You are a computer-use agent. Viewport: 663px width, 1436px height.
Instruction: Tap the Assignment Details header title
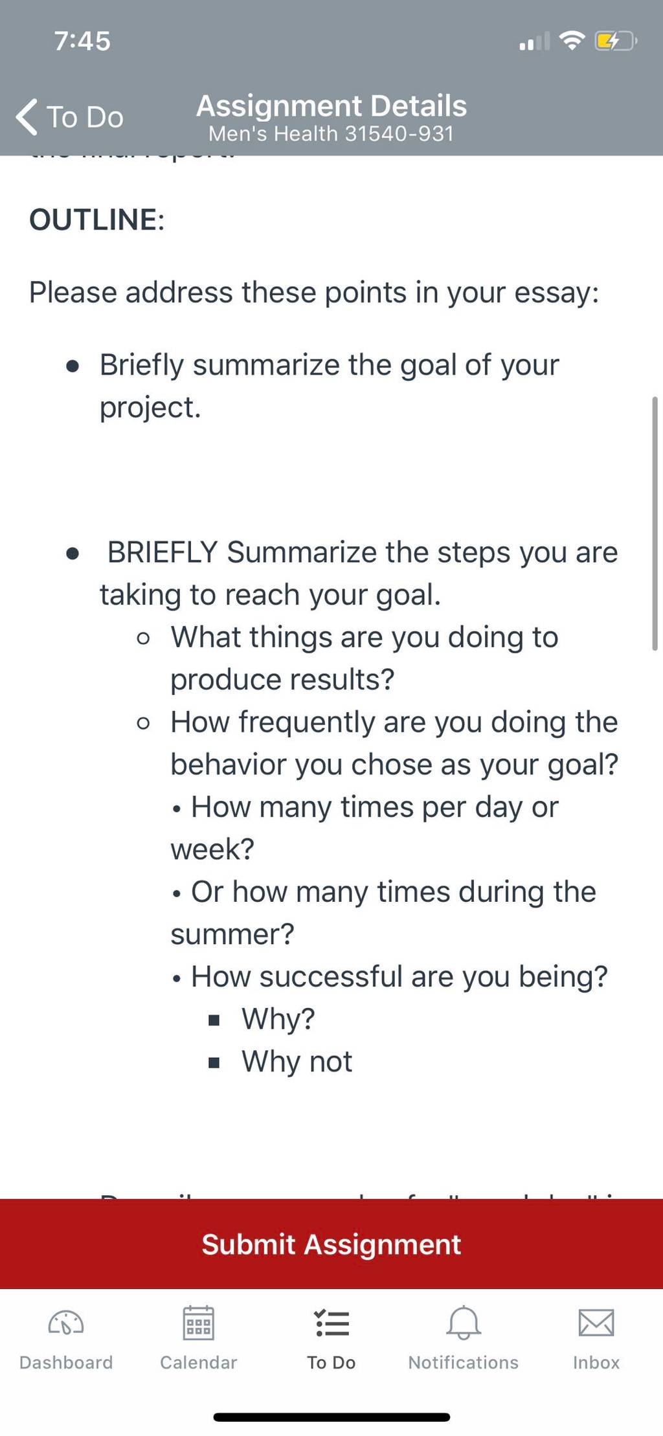(331, 106)
